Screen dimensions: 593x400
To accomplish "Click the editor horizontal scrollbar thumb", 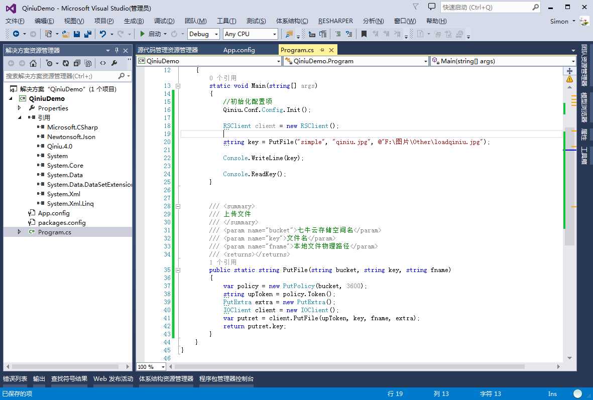I will pos(349,367).
